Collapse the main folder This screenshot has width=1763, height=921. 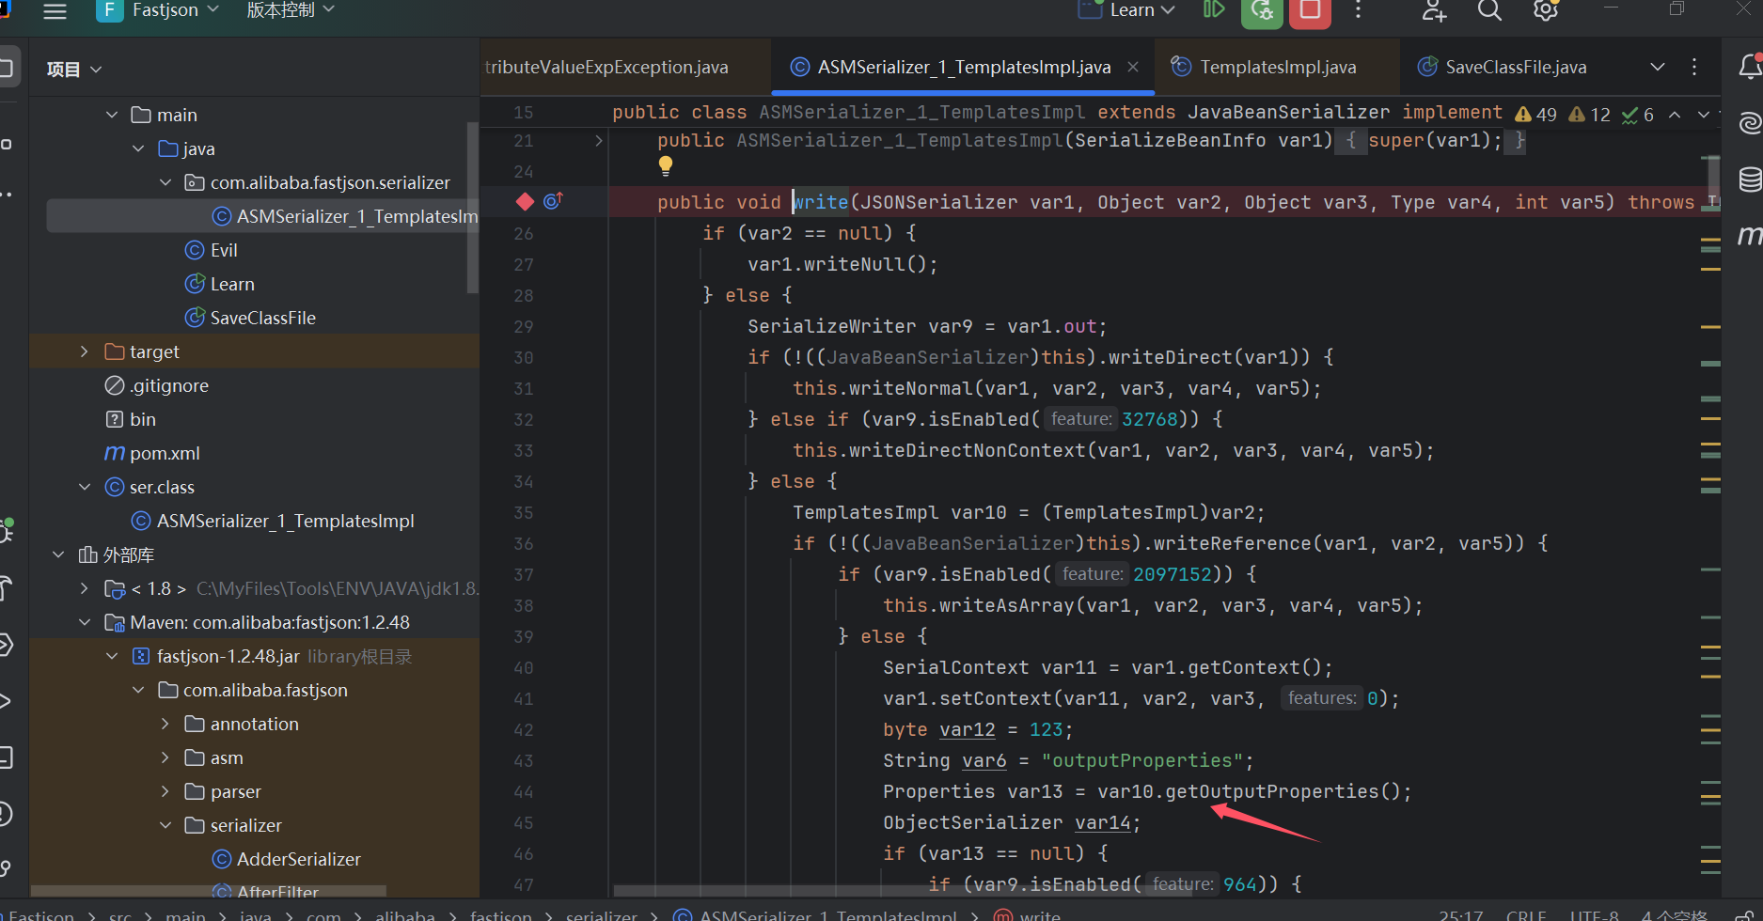tap(112, 115)
